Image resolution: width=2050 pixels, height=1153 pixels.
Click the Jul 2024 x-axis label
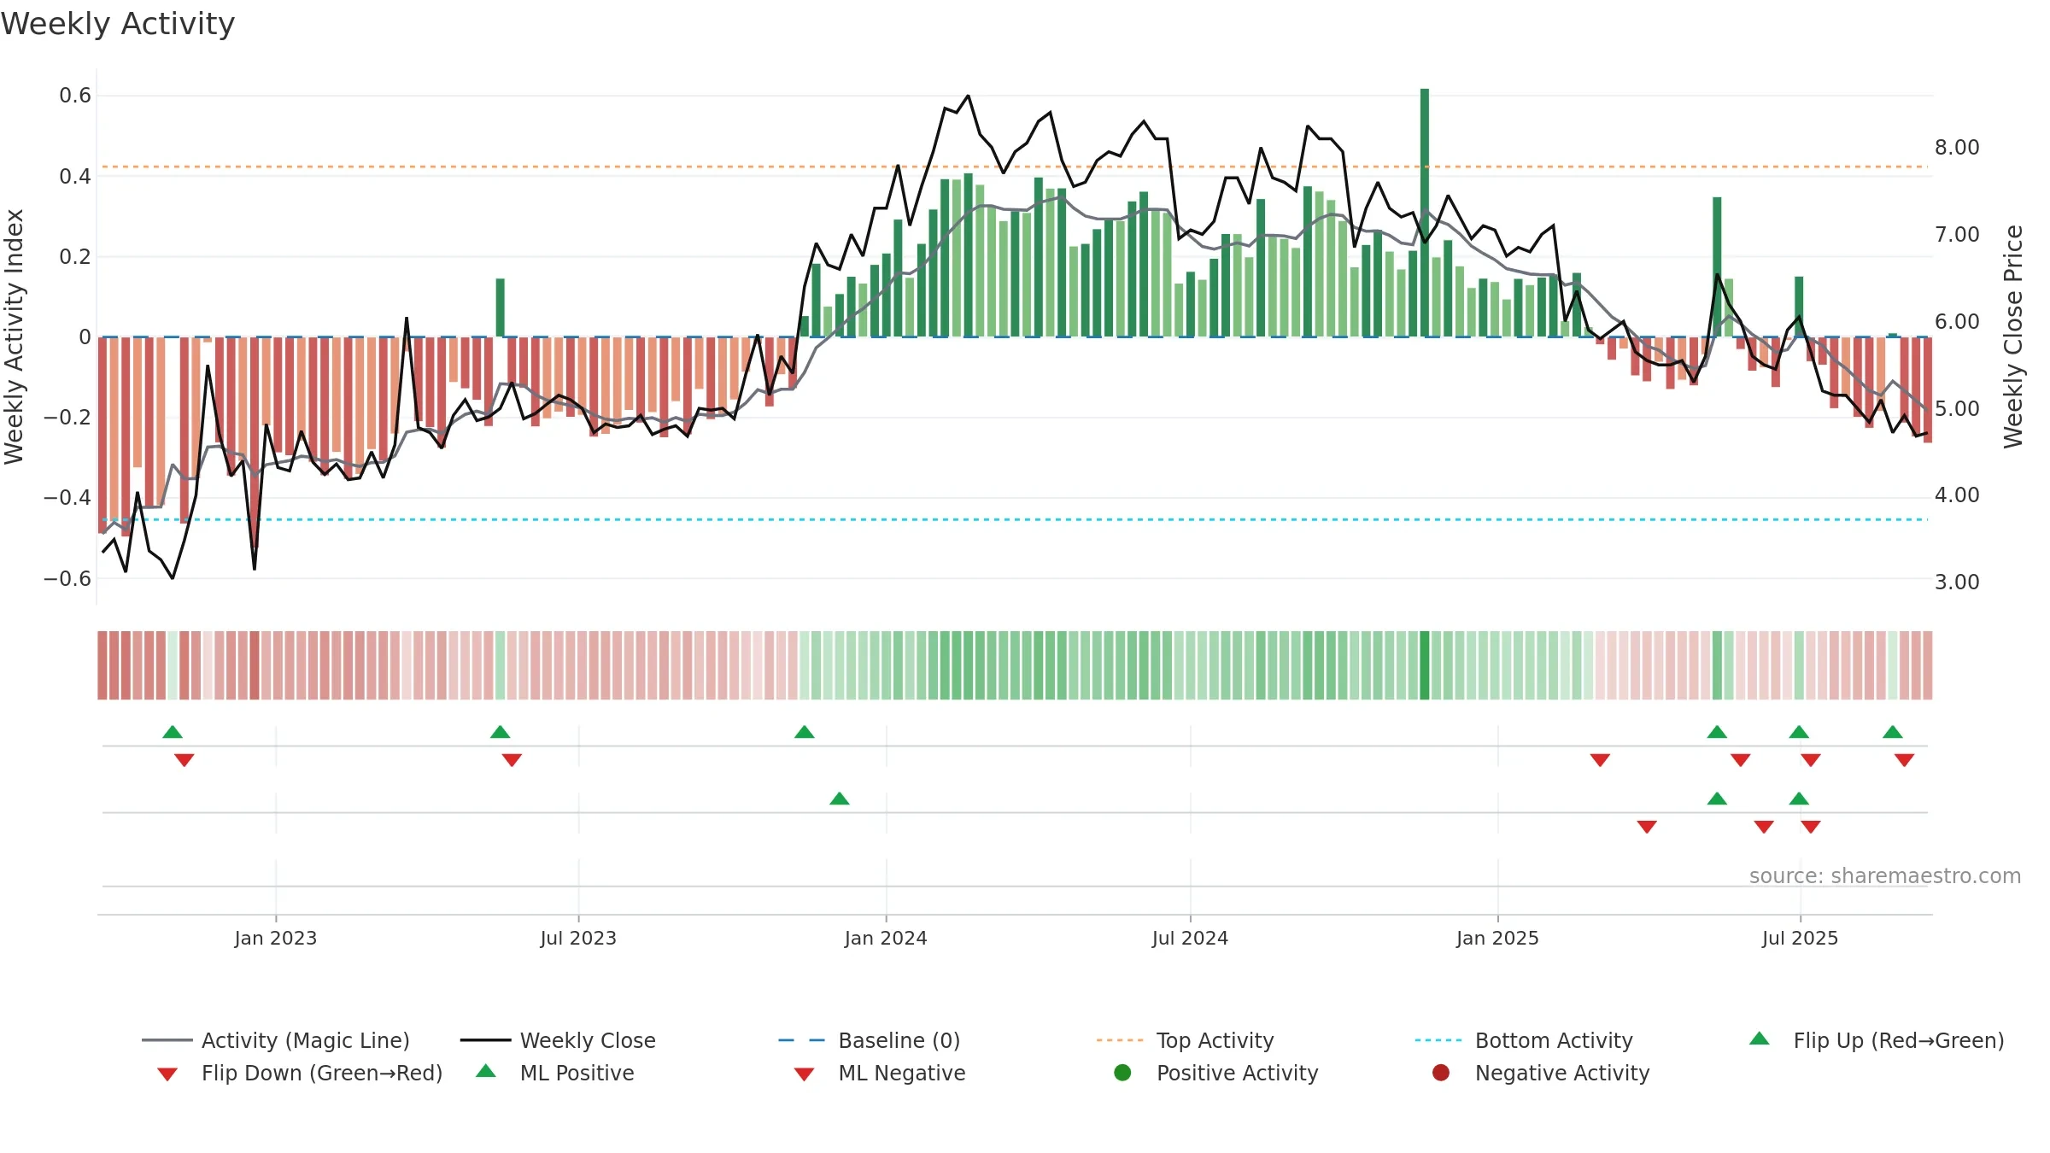[x=1190, y=938]
